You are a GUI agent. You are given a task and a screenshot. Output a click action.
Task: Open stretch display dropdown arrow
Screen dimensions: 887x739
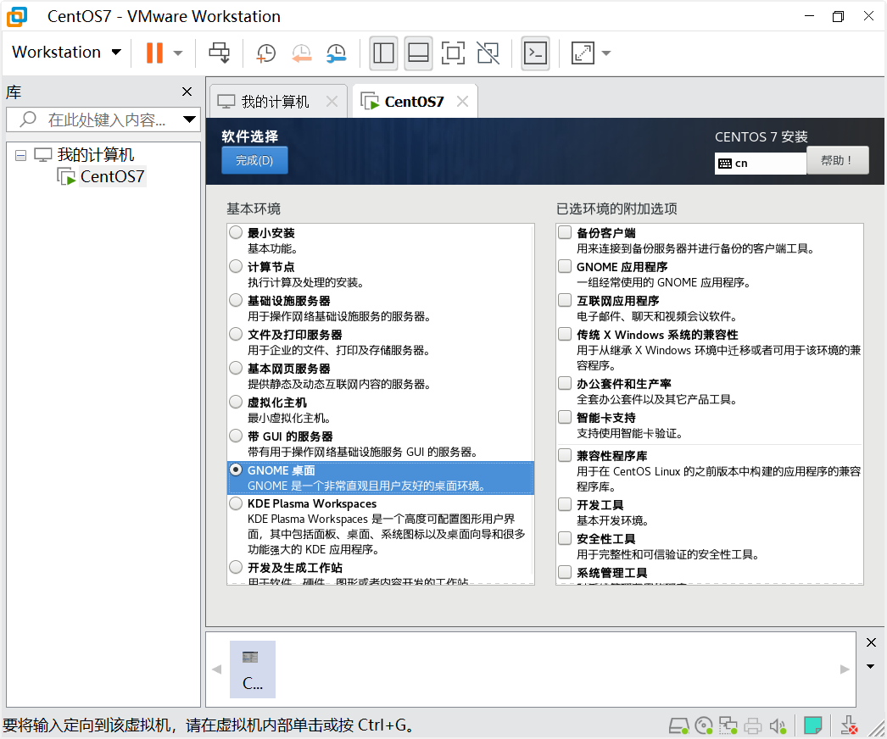point(606,53)
